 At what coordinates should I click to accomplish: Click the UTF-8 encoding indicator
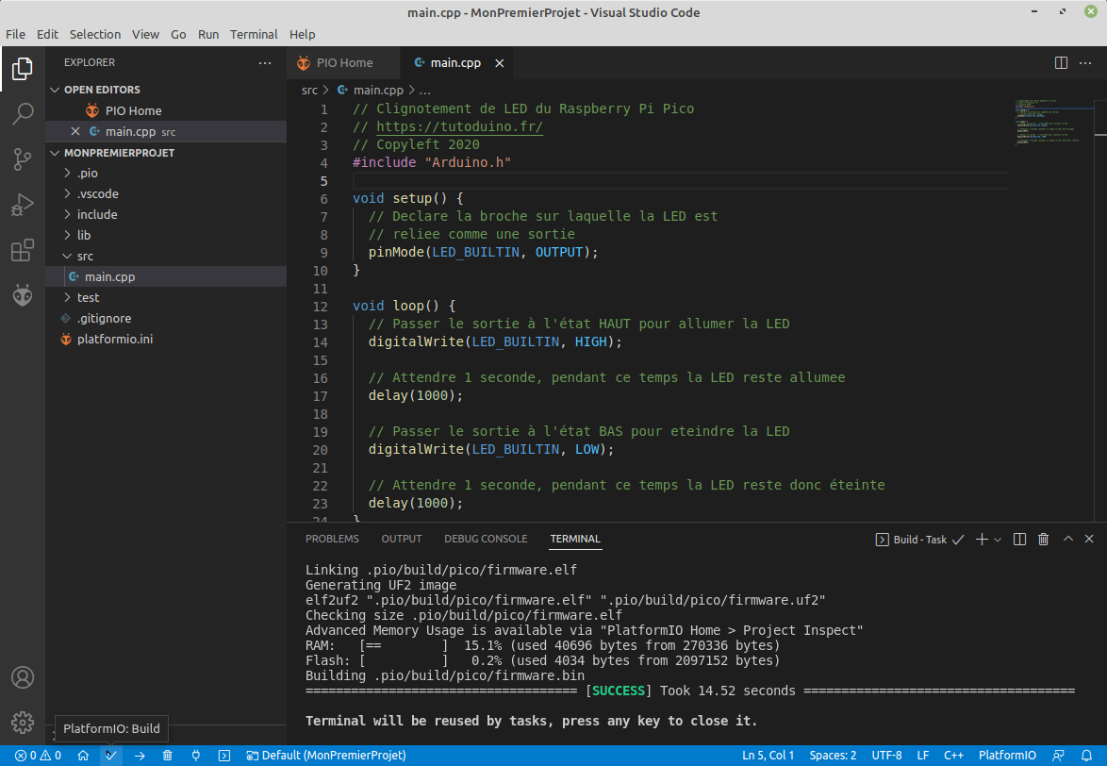coord(887,755)
